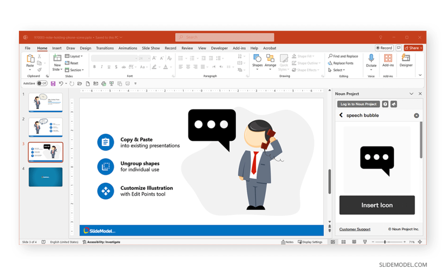Switch to Slide Sorter view in status bar
Image resolution: width=445 pixels, height=276 pixels.
click(x=343, y=242)
